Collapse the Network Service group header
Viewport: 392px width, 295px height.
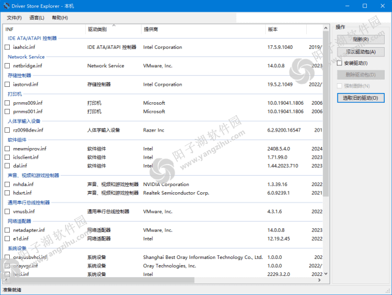[26, 57]
